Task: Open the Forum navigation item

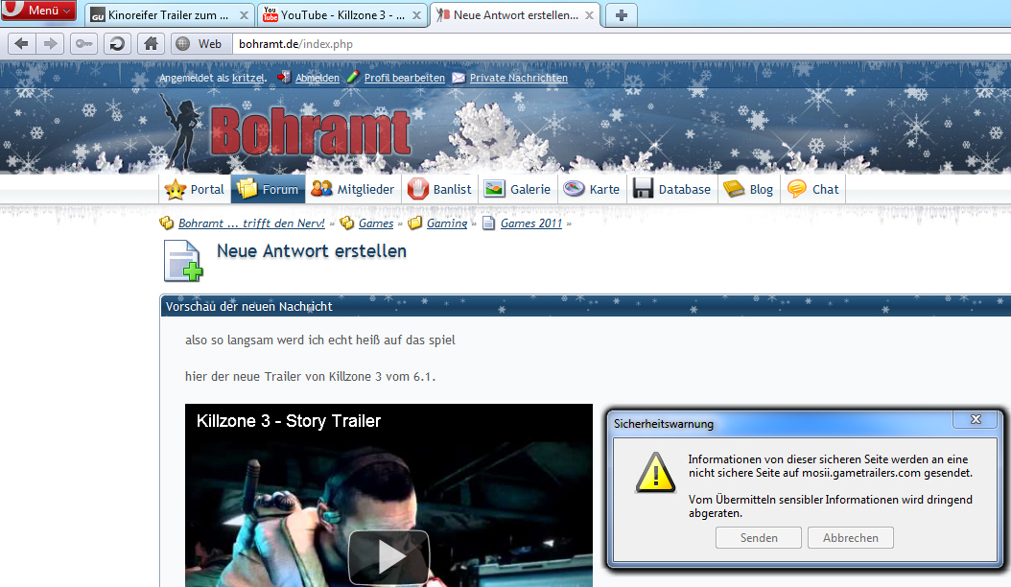Action: pos(269,189)
